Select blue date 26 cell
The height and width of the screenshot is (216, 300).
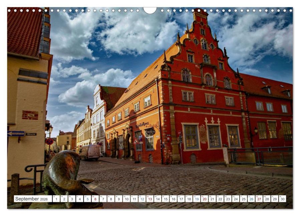coord(251,199)
